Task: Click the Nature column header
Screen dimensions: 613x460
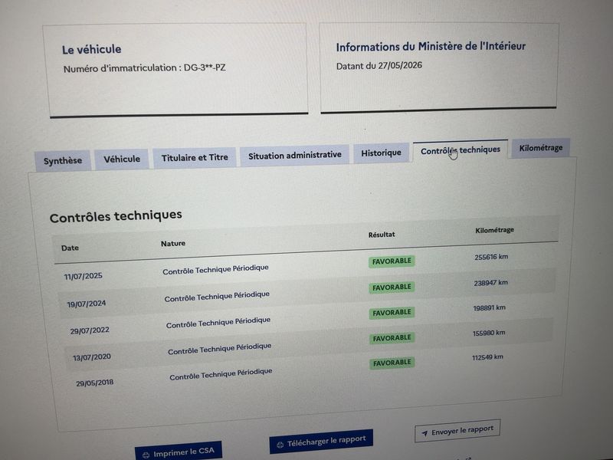Action: coord(173,244)
